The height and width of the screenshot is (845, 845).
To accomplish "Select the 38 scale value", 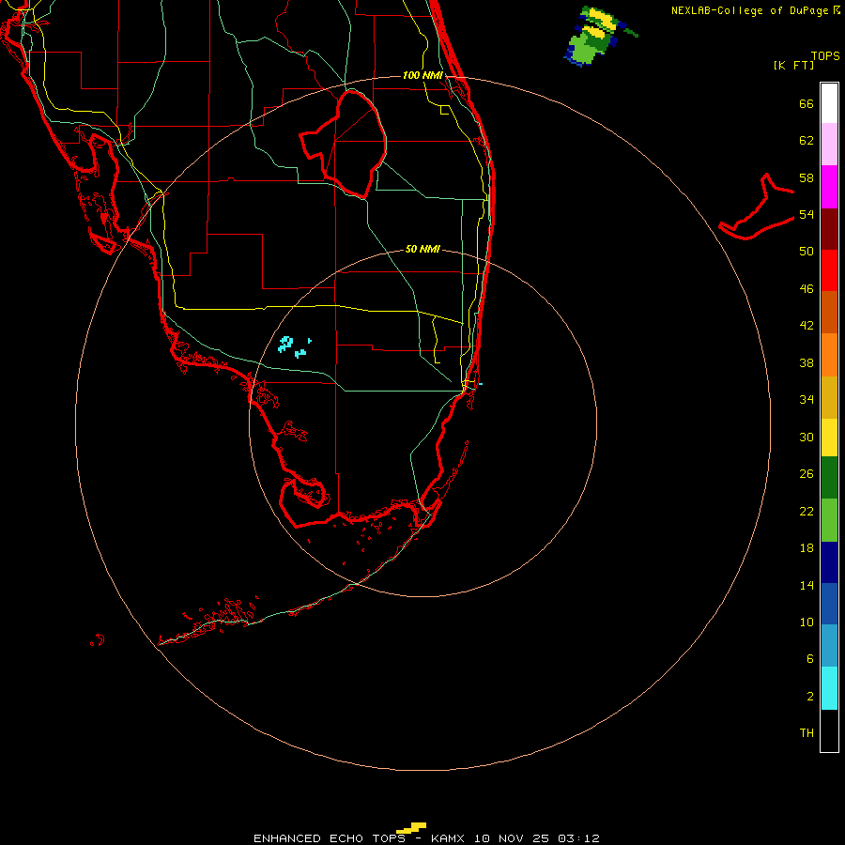I will 807,362.
